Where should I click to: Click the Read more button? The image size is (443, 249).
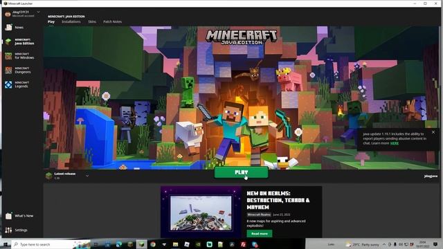click(x=260, y=234)
